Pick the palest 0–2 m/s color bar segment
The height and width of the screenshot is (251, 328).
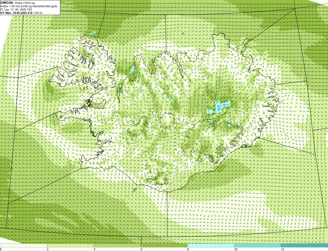click(24, 245)
